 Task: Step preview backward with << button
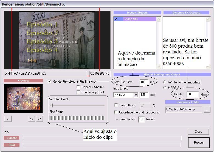coord(32,119)
